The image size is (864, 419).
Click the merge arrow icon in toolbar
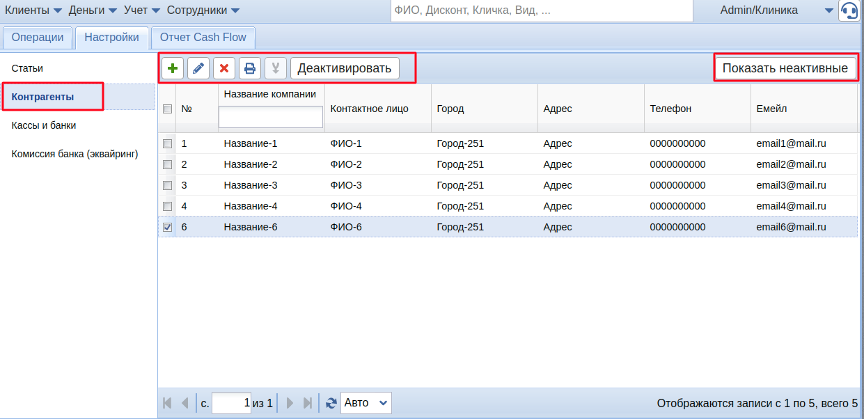pyautogui.click(x=276, y=68)
